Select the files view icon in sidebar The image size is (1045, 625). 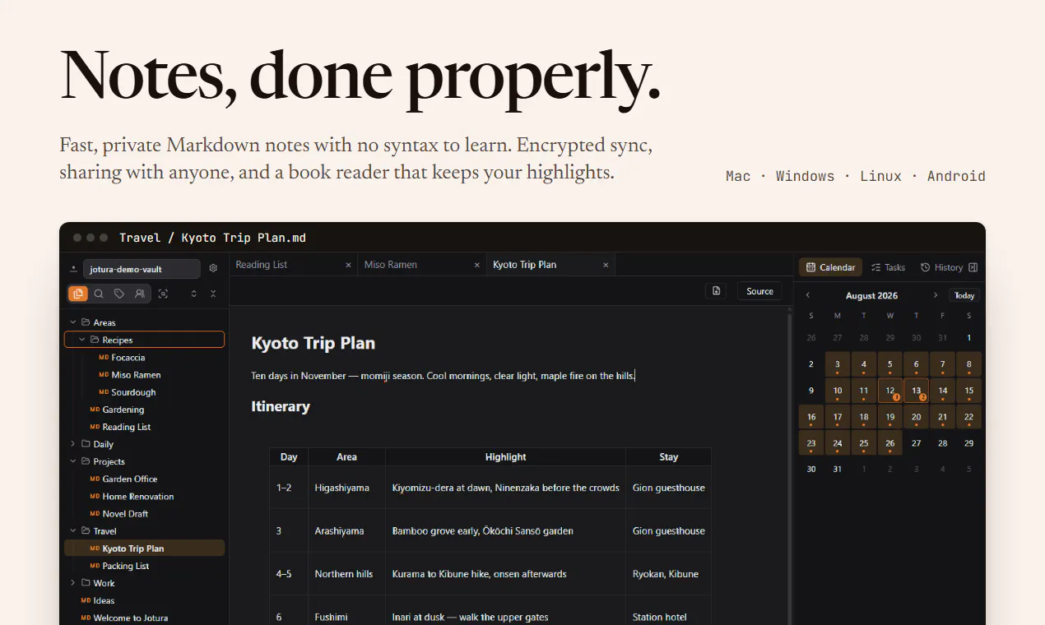click(78, 294)
